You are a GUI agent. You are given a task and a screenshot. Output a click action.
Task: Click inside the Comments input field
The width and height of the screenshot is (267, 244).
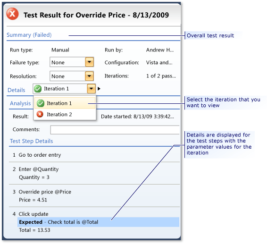115,130
